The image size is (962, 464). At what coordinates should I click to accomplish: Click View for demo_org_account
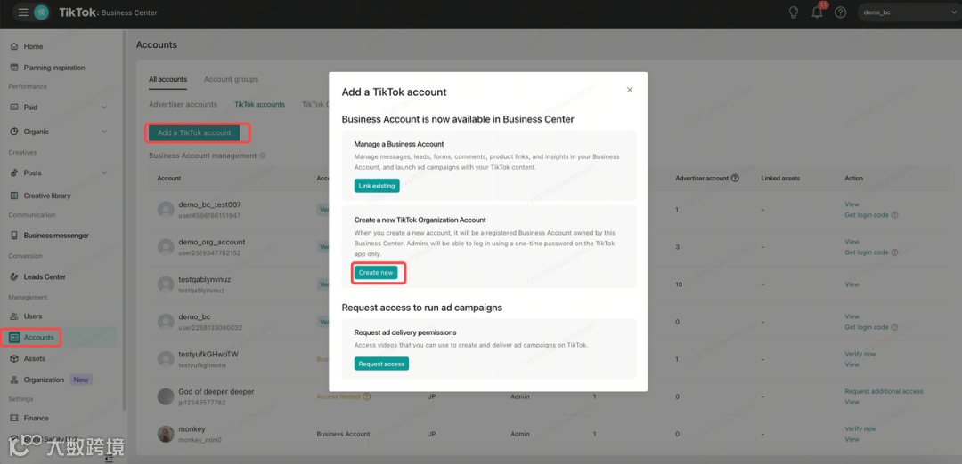click(x=852, y=242)
